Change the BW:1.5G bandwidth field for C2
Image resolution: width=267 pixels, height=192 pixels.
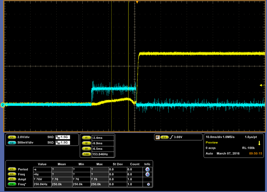tap(63, 142)
